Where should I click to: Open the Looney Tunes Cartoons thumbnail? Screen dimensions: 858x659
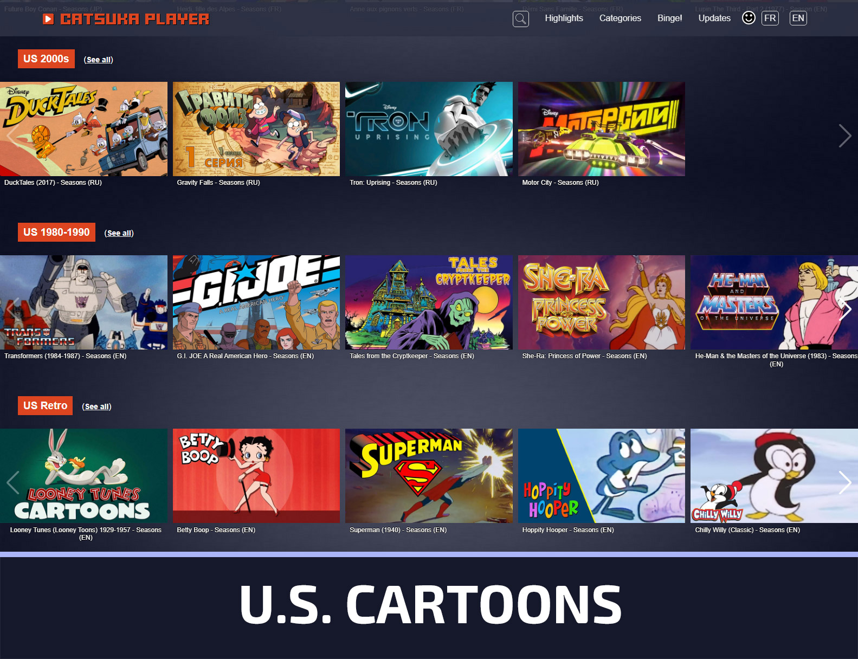[x=83, y=476]
